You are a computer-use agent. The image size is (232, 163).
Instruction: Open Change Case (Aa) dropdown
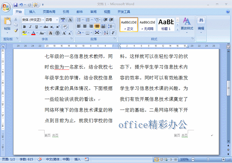click(x=42, y=33)
